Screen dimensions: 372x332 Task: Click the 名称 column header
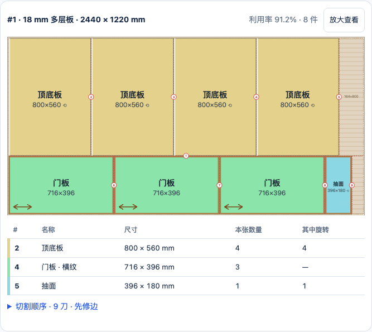click(48, 230)
